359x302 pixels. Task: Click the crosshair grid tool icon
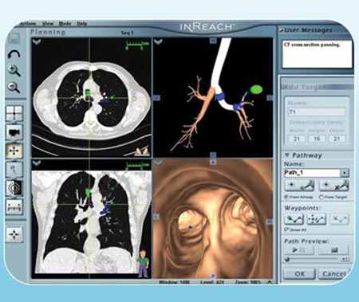(14, 113)
